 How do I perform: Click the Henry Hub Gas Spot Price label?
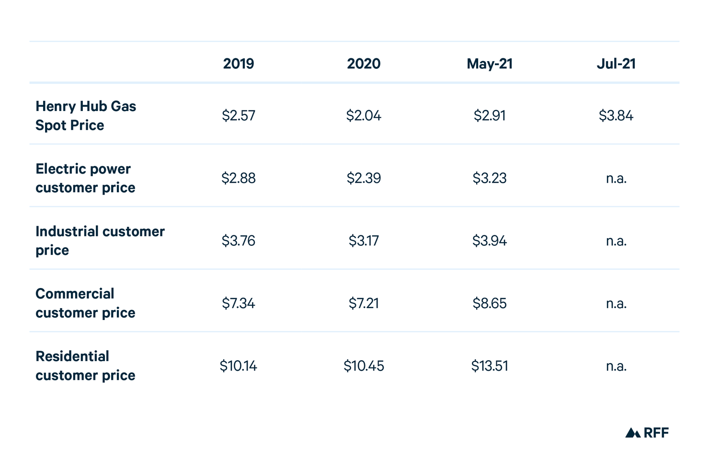(86, 116)
